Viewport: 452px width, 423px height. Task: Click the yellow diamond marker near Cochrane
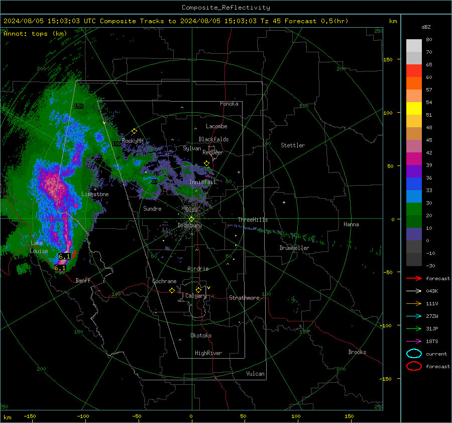[x=172, y=290]
